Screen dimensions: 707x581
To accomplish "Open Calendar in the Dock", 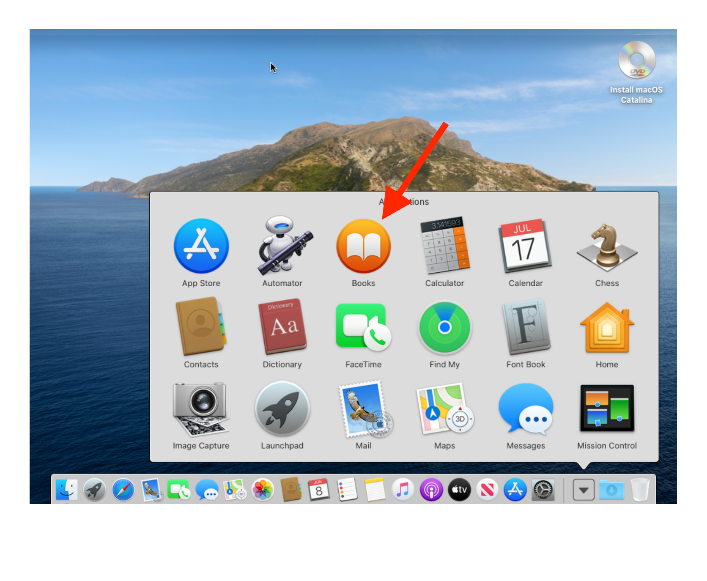I will pos(319,490).
